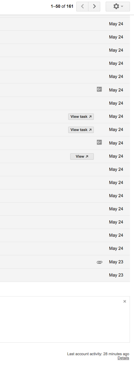
Task: Click the lower Google+ icon in the list
Action: pyautogui.click(x=99, y=142)
